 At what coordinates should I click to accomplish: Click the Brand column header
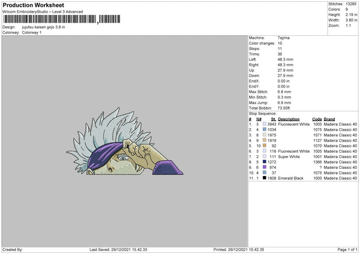pos(329,119)
